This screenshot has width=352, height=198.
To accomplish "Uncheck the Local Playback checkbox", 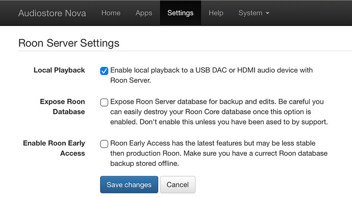I will (104, 71).
